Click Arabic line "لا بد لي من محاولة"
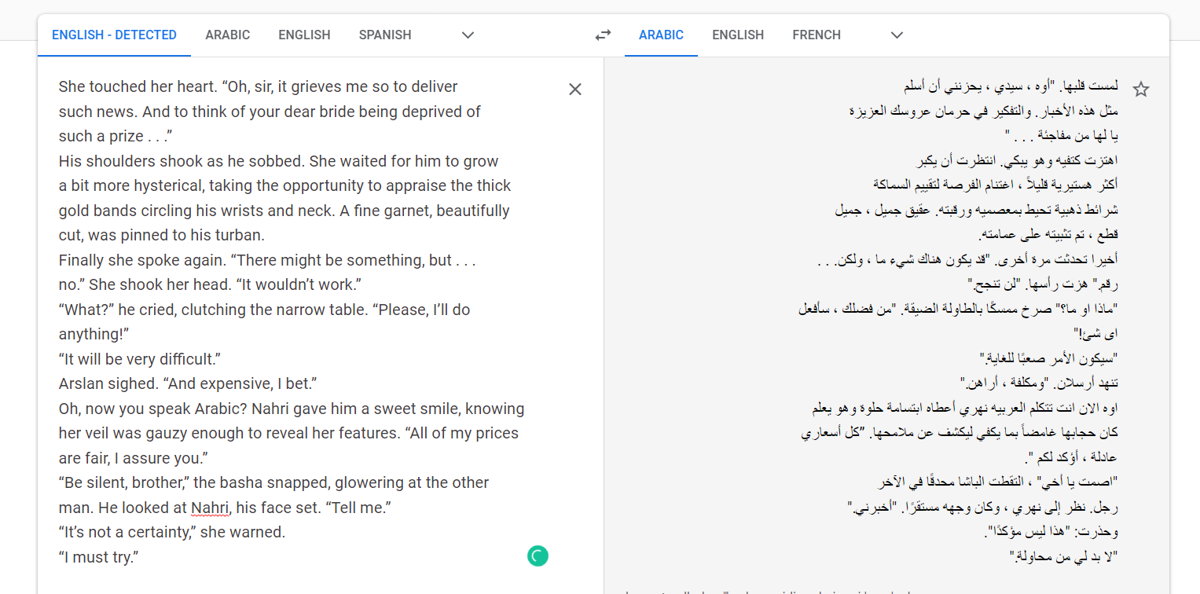The height and width of the screenshot is (594, 1200). pos(1063,556)
